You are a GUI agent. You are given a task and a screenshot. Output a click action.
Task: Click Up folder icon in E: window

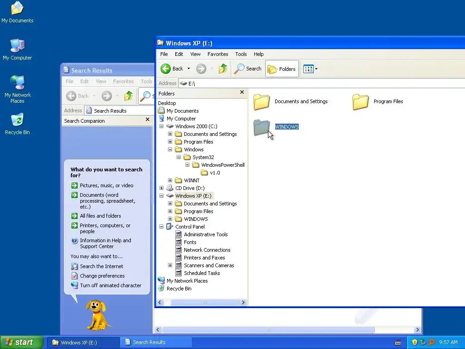(x=223, y=69)
